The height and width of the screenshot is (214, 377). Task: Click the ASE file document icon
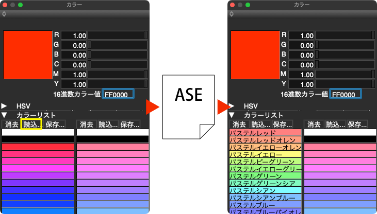click(188, 107)
